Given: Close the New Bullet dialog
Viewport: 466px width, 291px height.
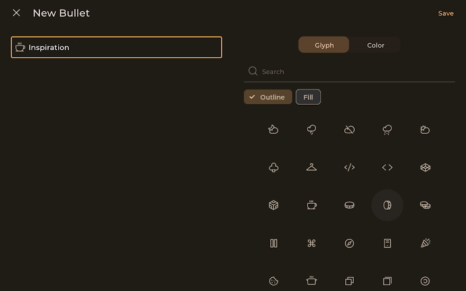Looking at the screenshot, I should point(16,13).
